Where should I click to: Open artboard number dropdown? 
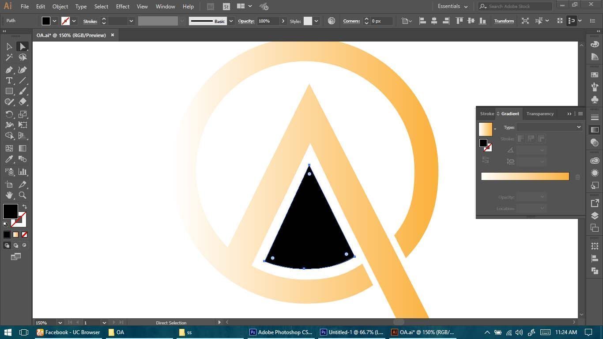[x=104, y=323]
